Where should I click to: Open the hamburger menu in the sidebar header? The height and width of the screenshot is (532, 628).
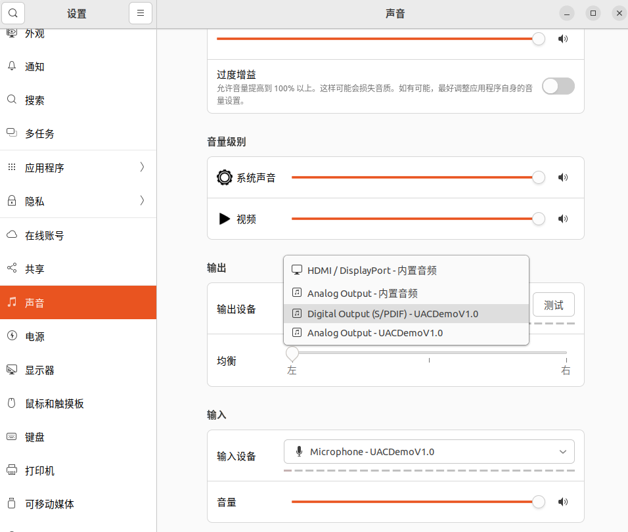click(x=141, y=13)
